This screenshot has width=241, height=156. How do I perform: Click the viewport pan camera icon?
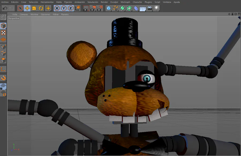pos(229,14)
